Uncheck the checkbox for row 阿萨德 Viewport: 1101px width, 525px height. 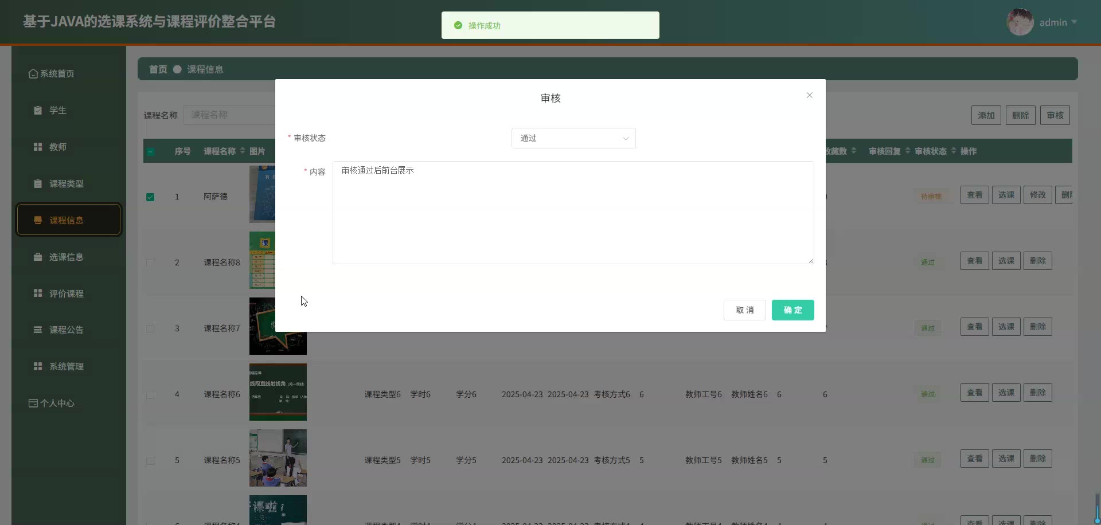(150, 197)
